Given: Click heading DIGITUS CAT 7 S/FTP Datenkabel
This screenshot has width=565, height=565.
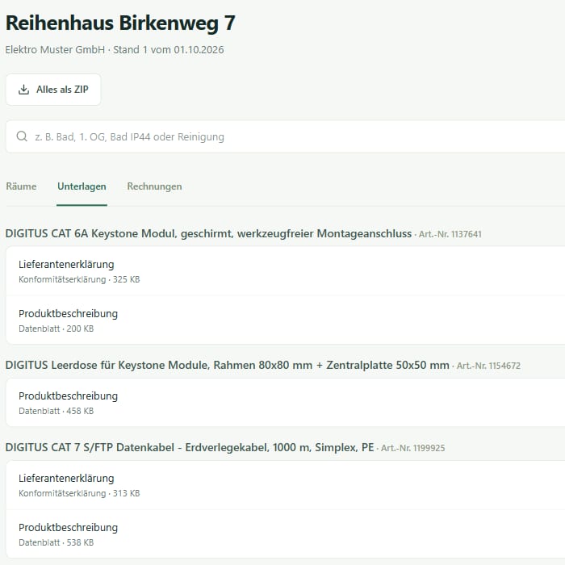Looking at the screenshot, I should pyautogui.click(x=190, y=447).
